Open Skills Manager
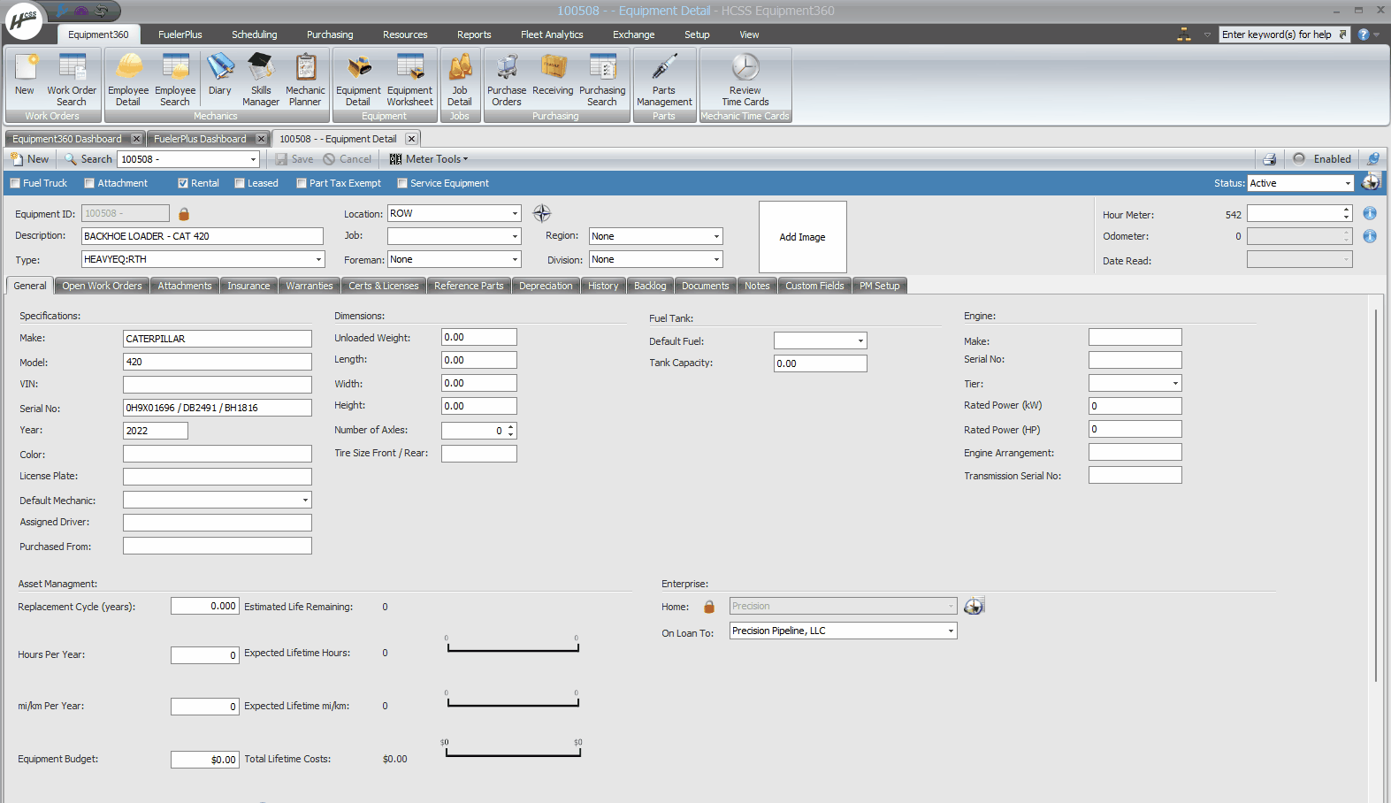 pos(261,79)
